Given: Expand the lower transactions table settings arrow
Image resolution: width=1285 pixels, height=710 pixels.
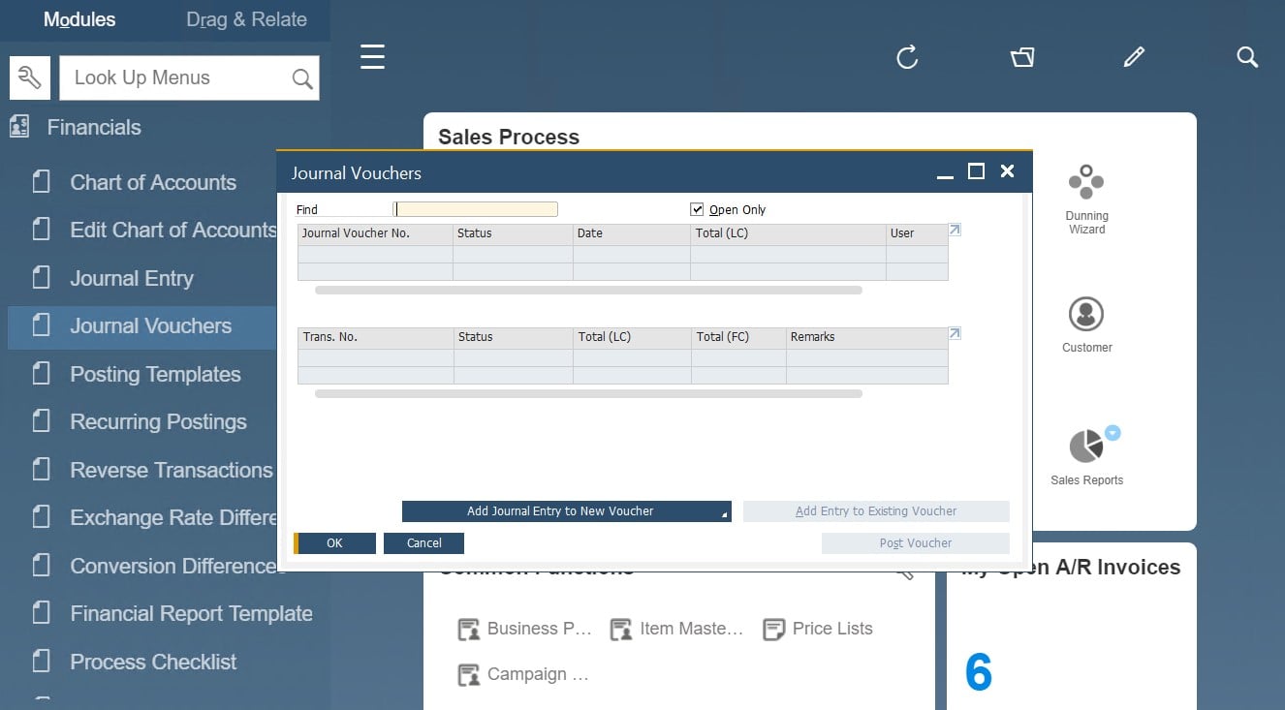Looking at the screenshot, I should (x=955, y=334).
